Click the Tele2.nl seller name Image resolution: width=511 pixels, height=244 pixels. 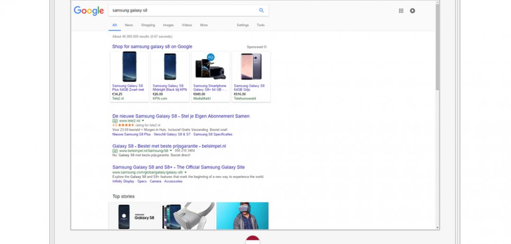click(118, 98)
